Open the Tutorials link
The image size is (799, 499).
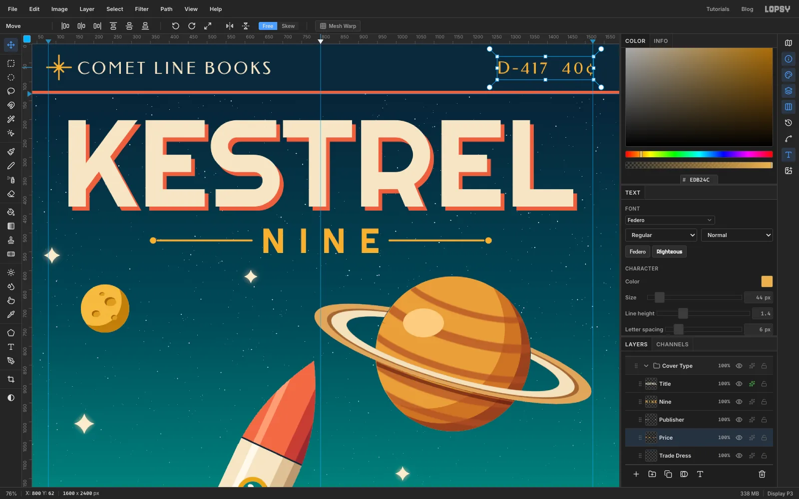click(718, 9)
